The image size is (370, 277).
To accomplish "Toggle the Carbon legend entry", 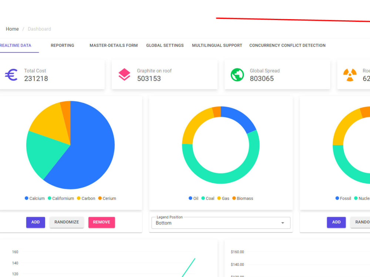I will 86,198.
